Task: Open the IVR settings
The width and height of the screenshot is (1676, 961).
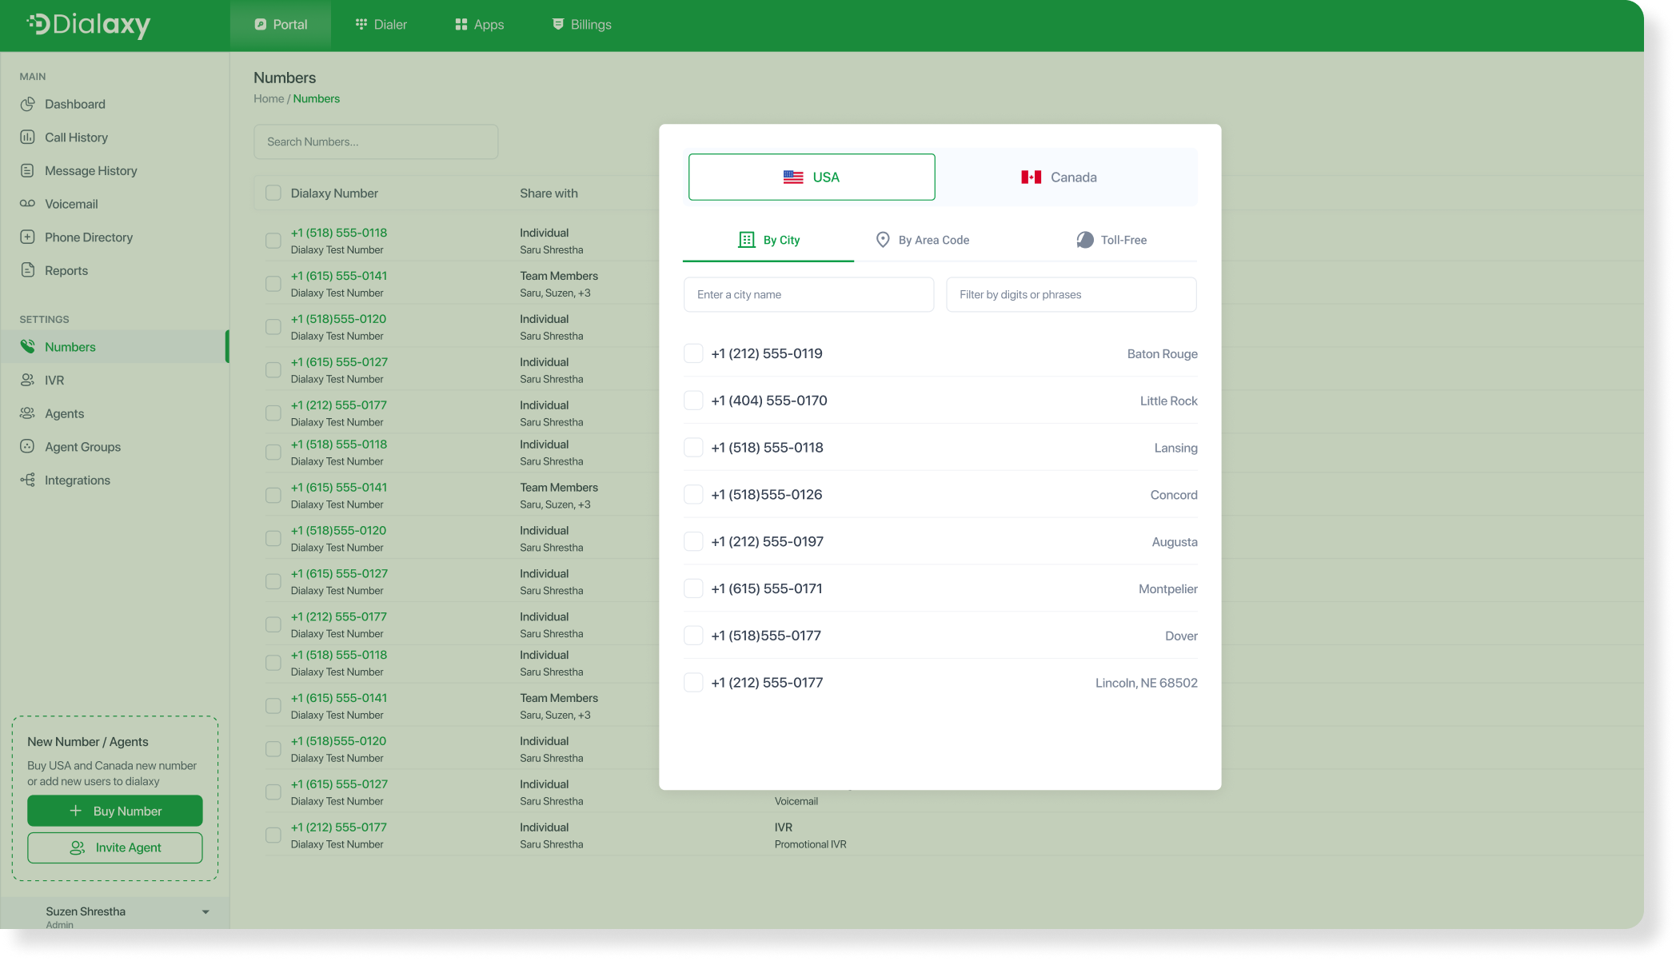Action: (54, 380)
